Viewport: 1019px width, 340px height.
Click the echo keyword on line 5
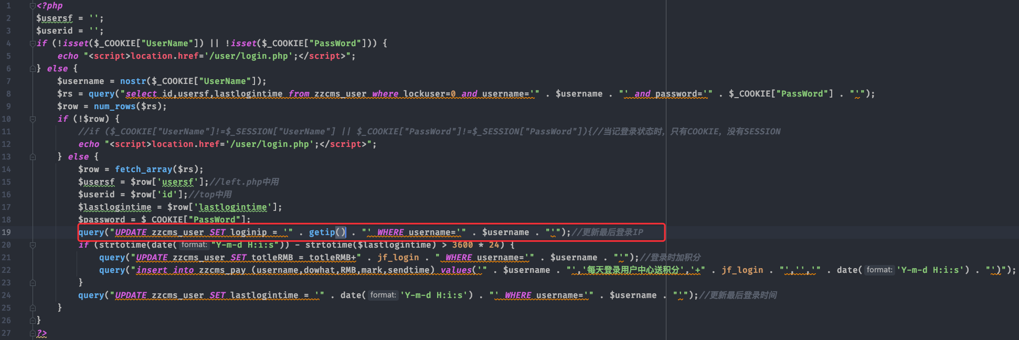(x=68, y=56)
